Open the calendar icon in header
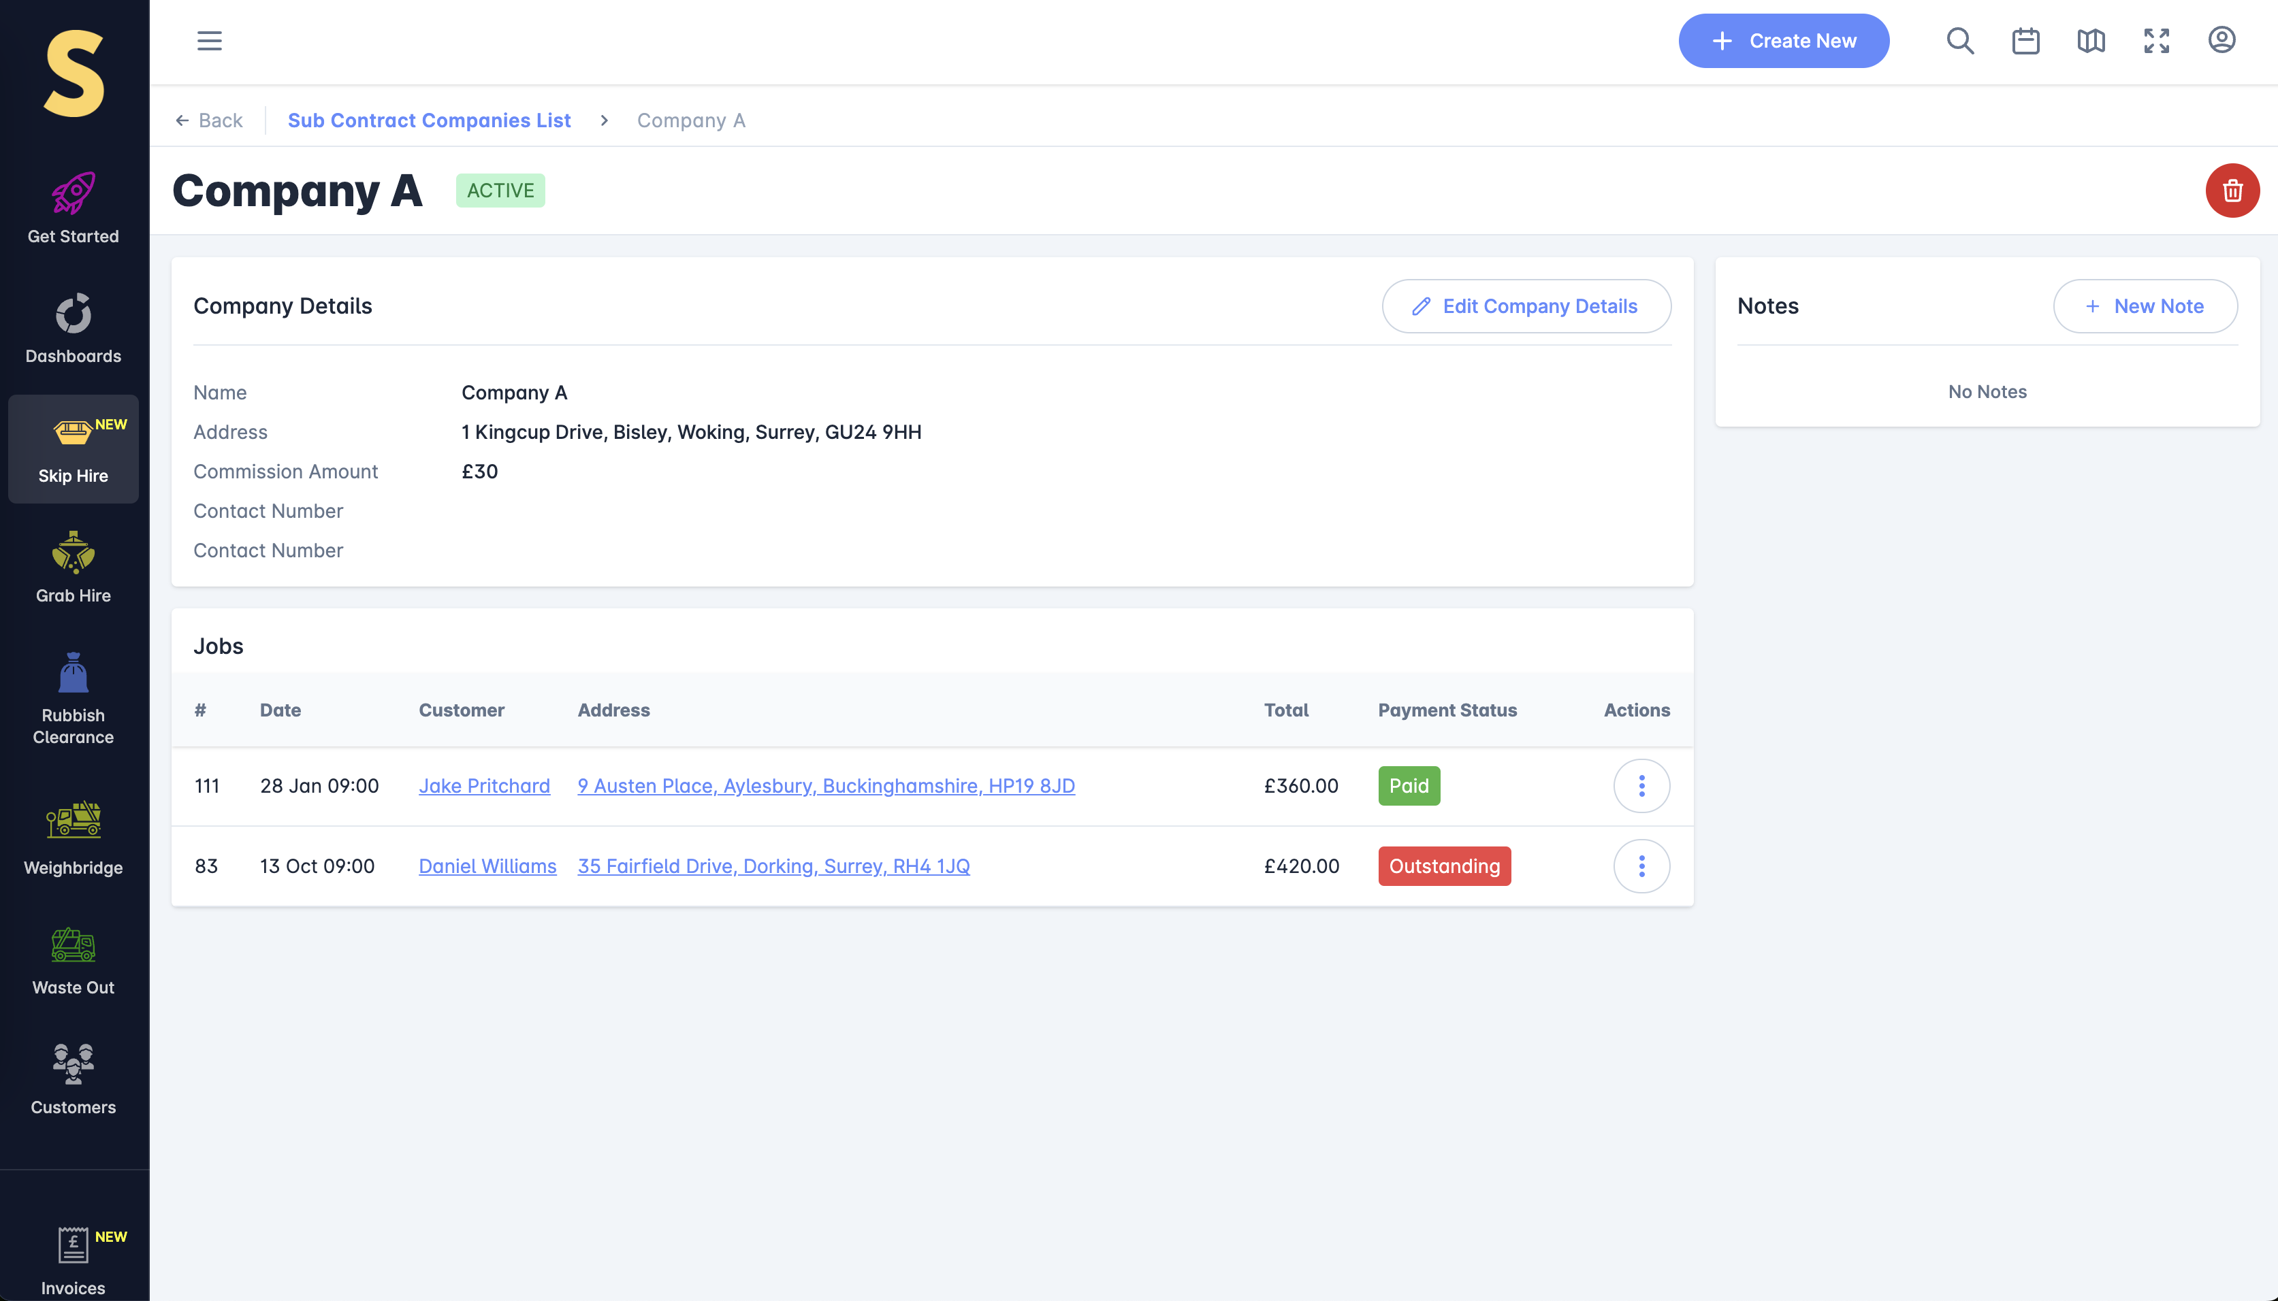 coord(2025,41)
